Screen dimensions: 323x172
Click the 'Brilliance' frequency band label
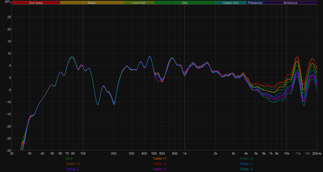[290, 2]
